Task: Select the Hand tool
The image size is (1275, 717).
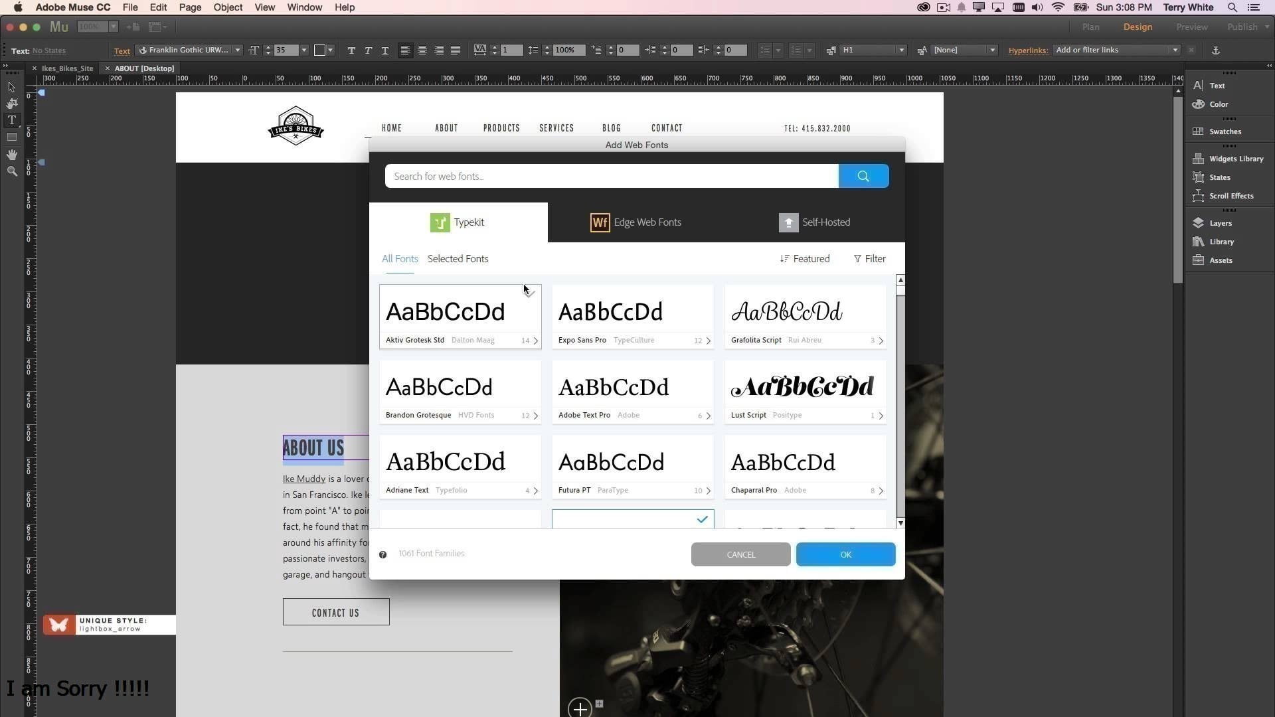Action: click(11, 155)
